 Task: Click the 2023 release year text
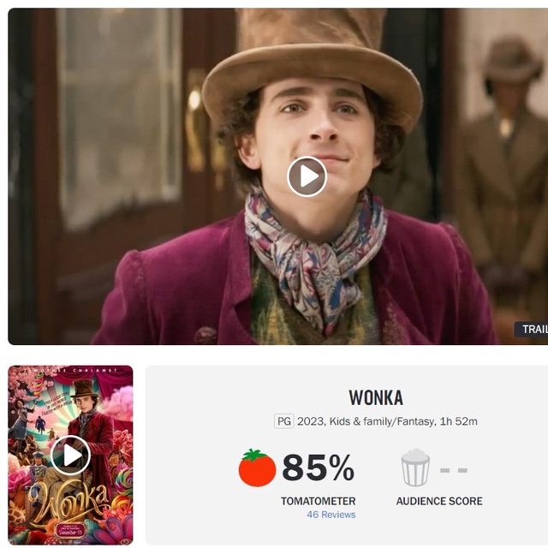(x=310, y=421)
